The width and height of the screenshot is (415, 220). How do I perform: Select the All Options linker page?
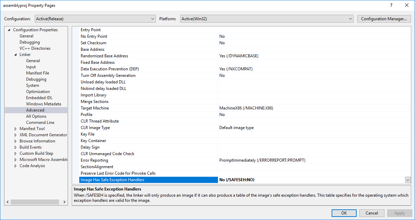[x=36, y=116]
